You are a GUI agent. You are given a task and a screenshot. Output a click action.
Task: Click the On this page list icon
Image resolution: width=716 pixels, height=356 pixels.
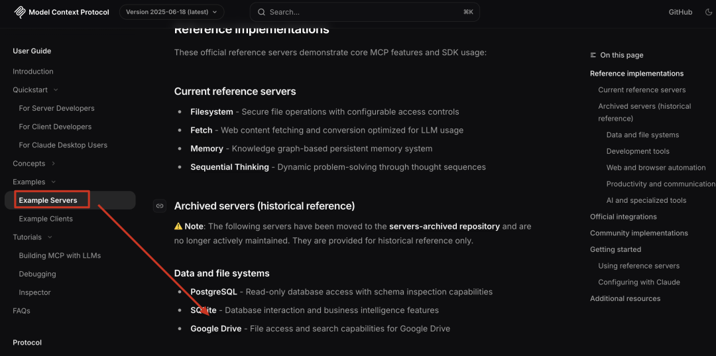[x=593, y=55]
